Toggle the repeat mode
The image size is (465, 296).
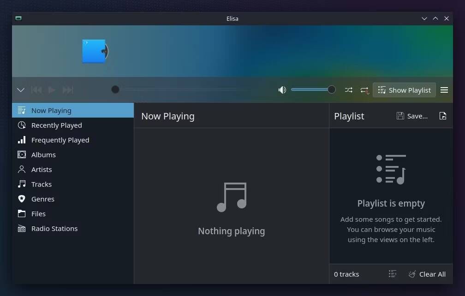pos(364,90)
